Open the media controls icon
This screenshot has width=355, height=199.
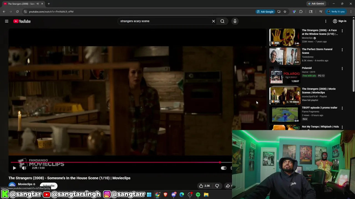tap(321, 12)
